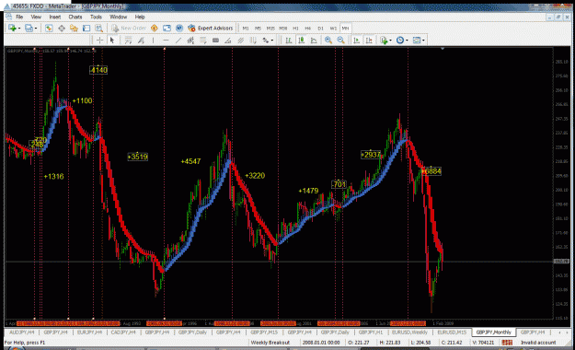Click the connection status bars icon
This screenshot has height=350, width=575.
coord(507,343)
